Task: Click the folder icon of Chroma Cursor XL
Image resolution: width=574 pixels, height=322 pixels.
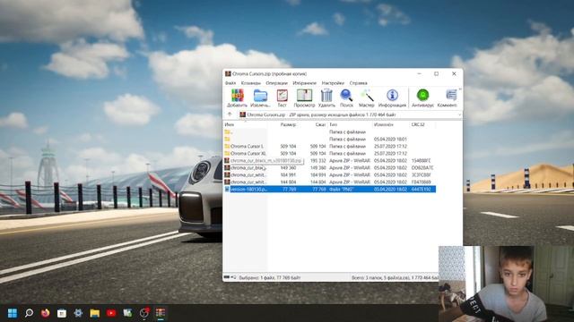Action: (x=227, y=153)
